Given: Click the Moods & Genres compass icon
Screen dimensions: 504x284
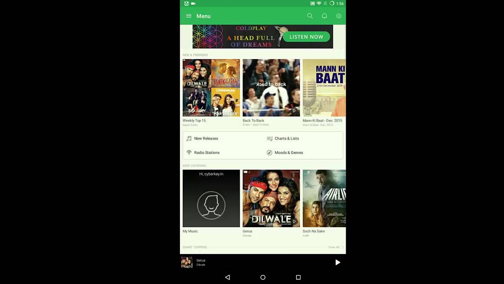Looking at the screenshot, I should point(269,153).
